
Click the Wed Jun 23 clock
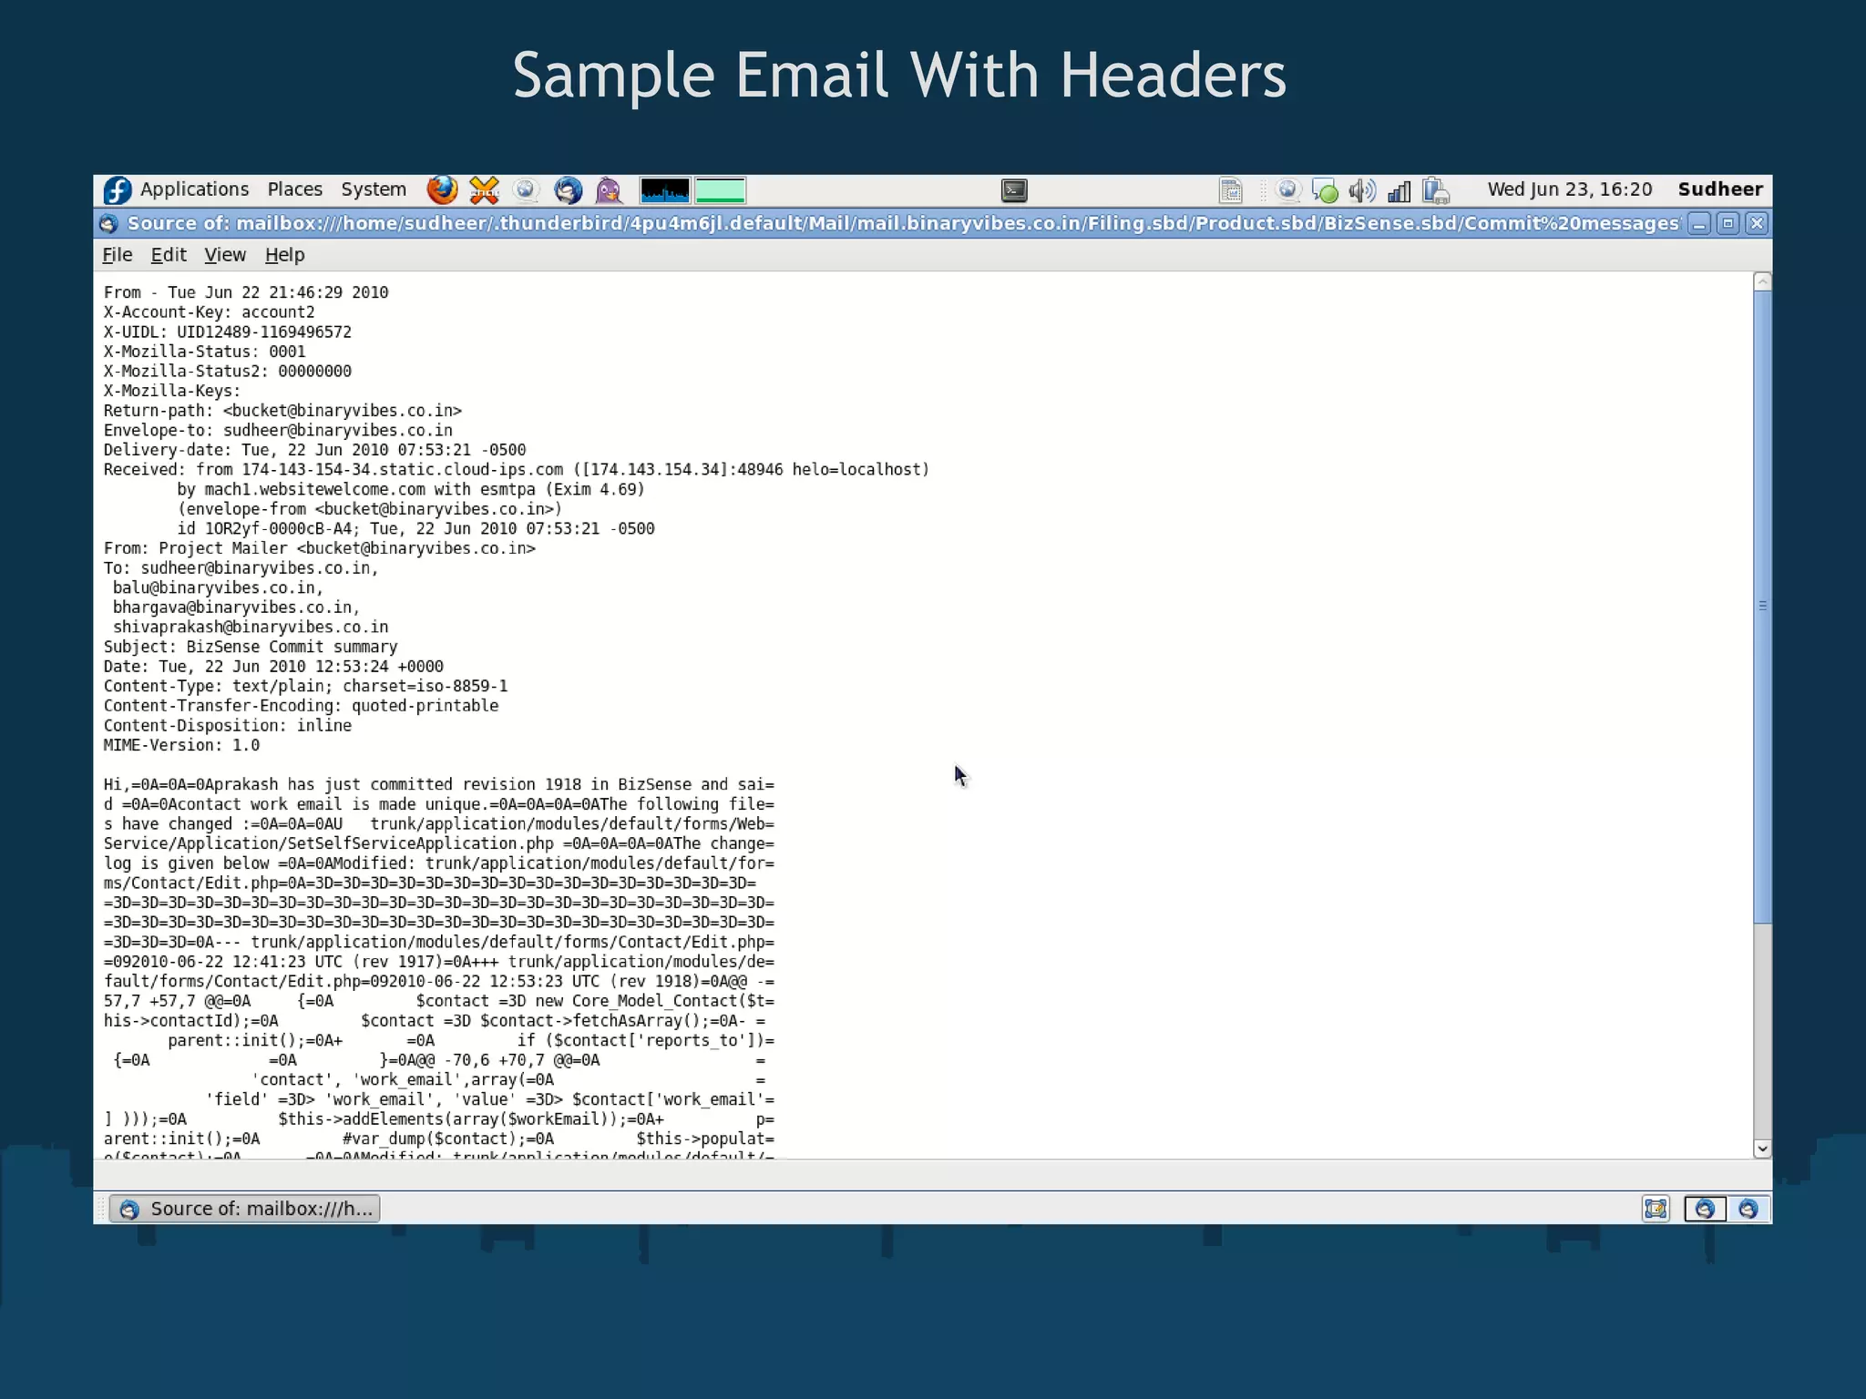coord(1569,189)
